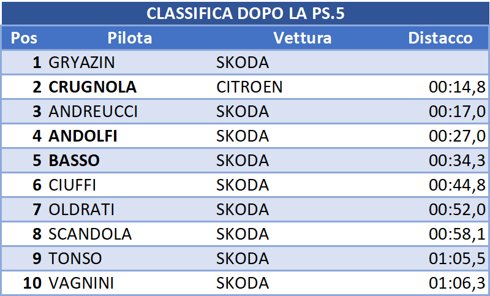Select the 'Pilota' column header
This screenshot has height=296, width=490.
pos(130,38)
